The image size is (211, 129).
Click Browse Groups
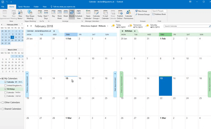coord(142,14)
